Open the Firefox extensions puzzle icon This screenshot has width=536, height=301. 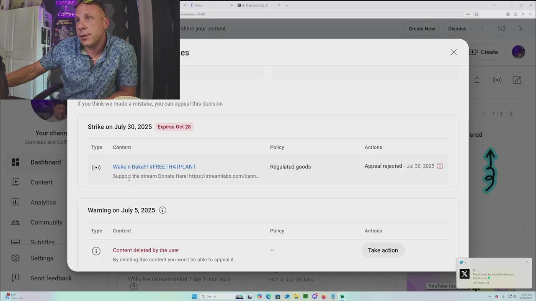pos(515,14)
